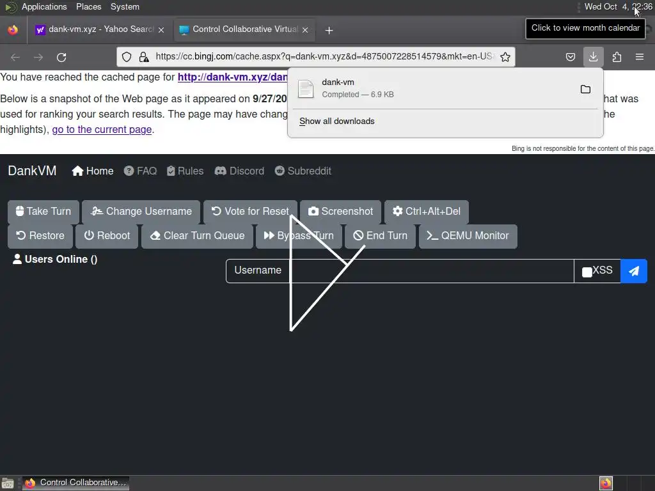655x491 pixels.
Task: Open the QEMU Monitor
Action: (x=468, y=236)
